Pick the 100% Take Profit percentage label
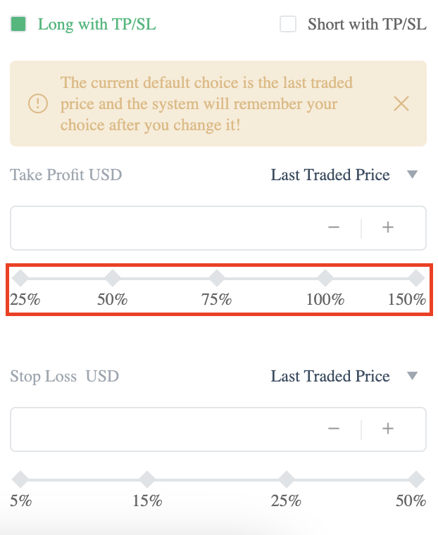Image resolution: width=438 pixels, height=535 pixels. click(325, 300)
